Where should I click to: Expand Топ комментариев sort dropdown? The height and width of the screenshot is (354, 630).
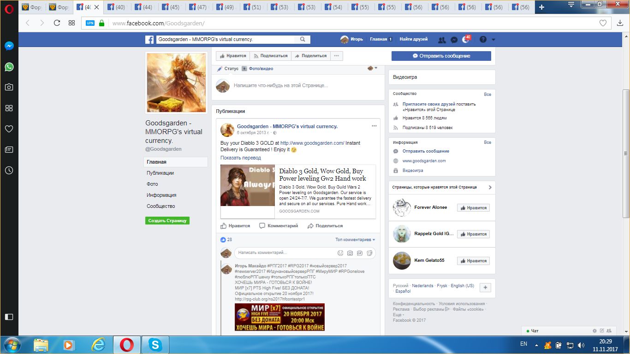point(355,240)
